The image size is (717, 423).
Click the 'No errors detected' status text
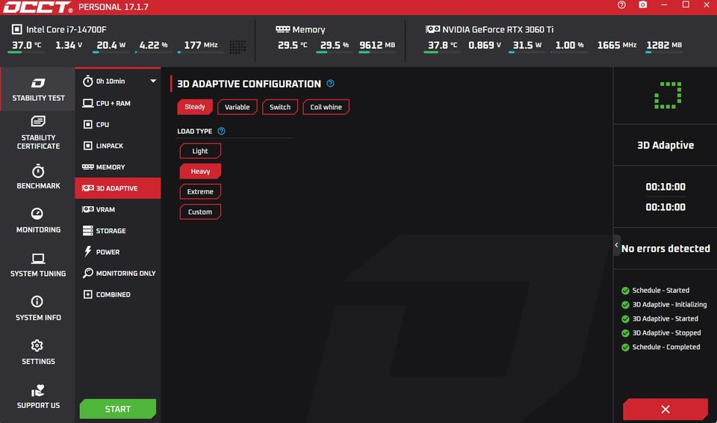coord(665,249)
